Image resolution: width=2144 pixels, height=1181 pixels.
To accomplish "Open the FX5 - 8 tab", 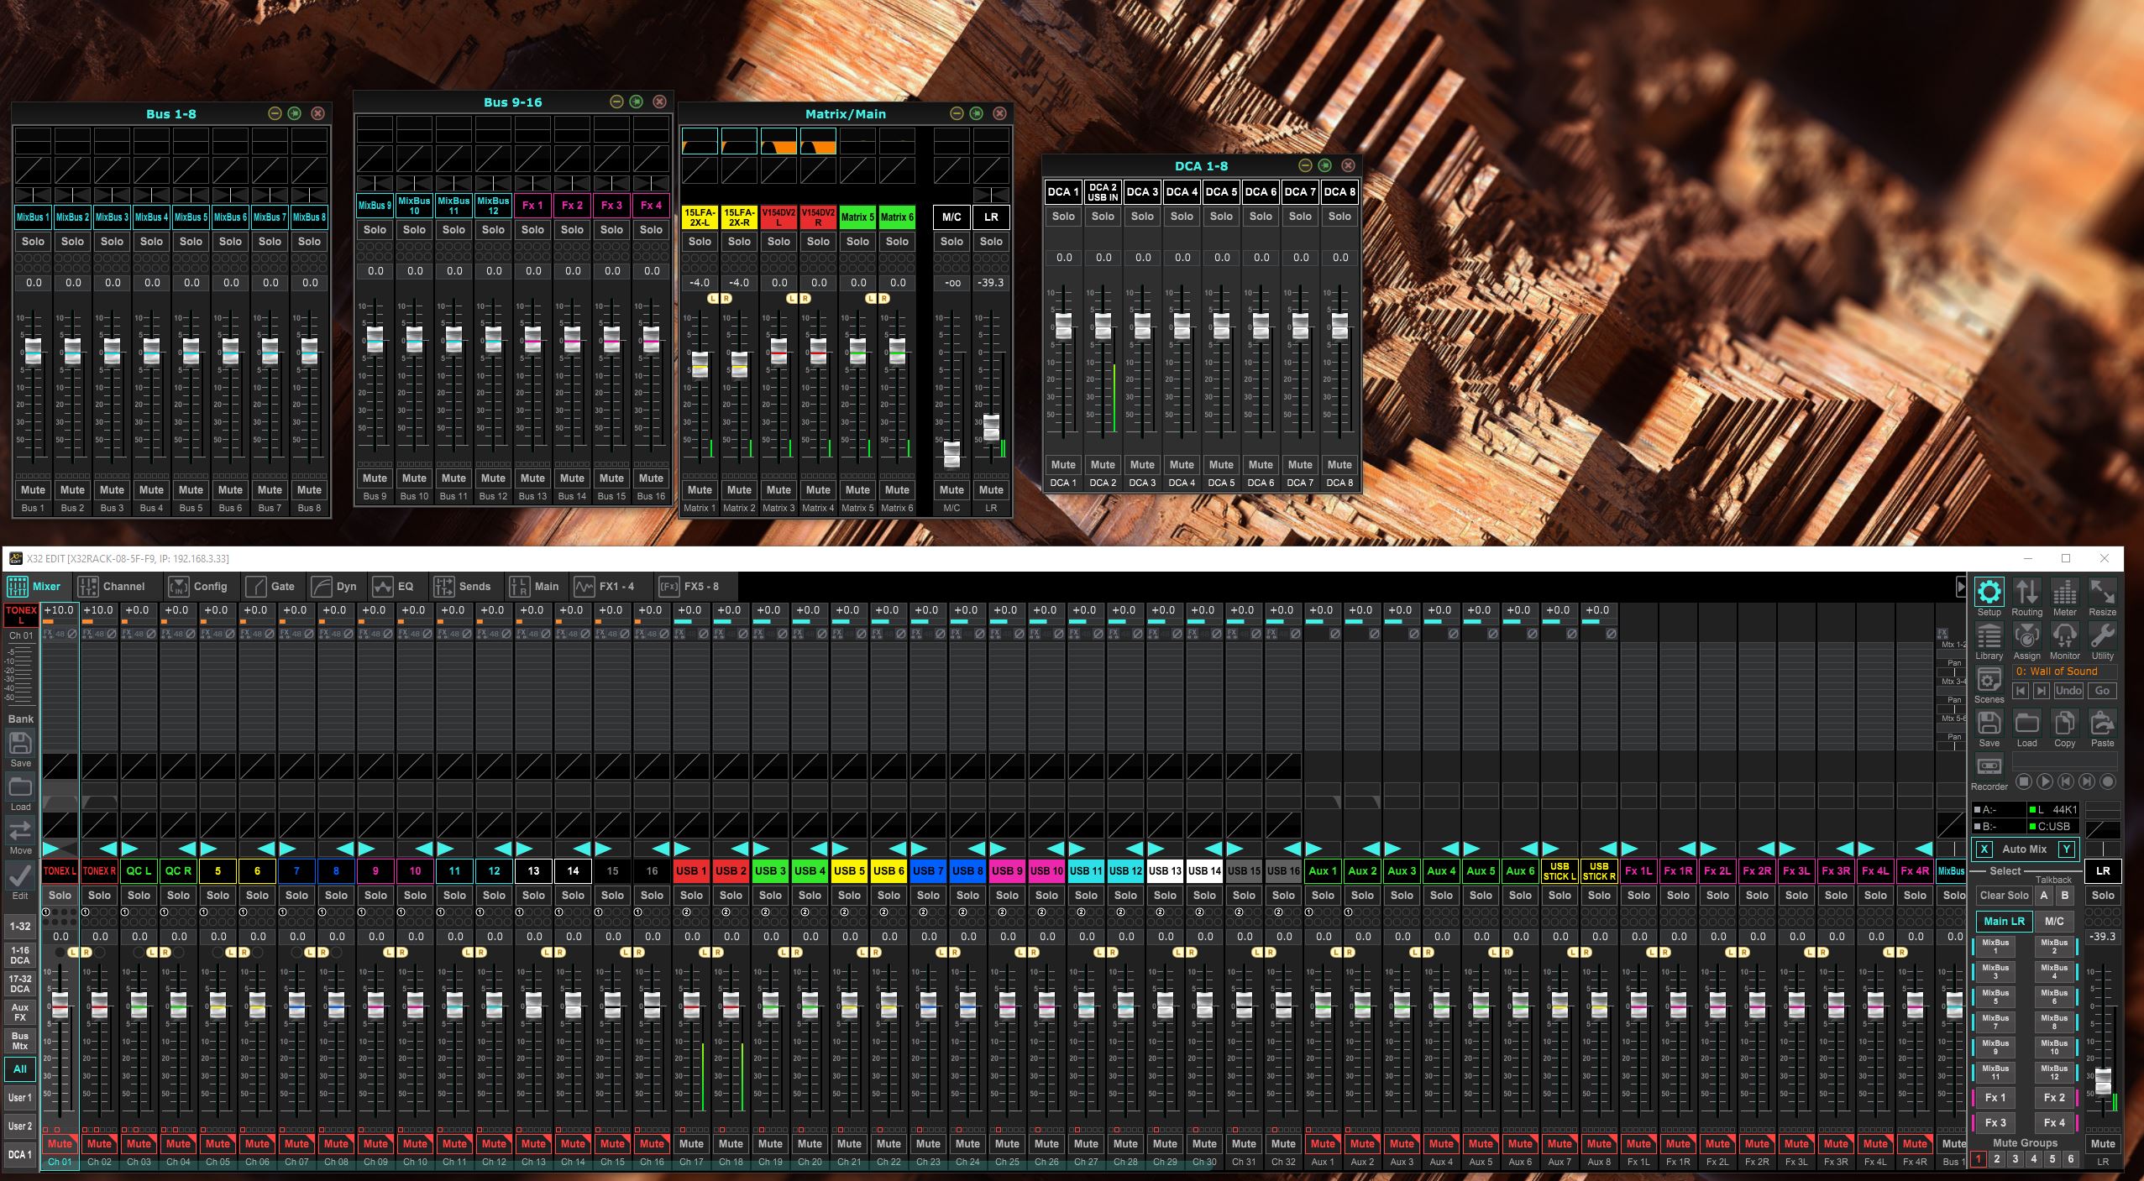I will 689,587.
